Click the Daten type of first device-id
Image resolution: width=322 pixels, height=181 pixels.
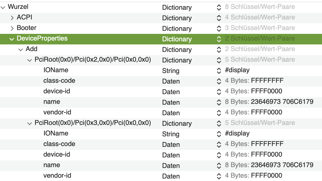pos(171,92)
